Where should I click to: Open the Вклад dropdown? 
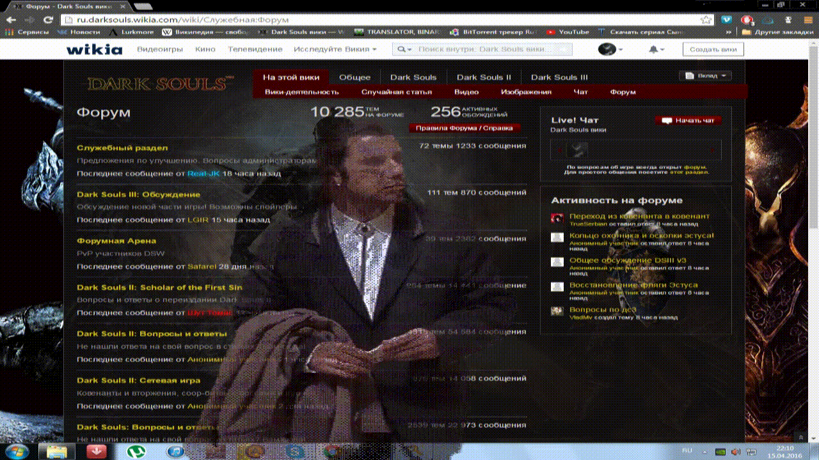pyautogui.click(x=705, y=76)
